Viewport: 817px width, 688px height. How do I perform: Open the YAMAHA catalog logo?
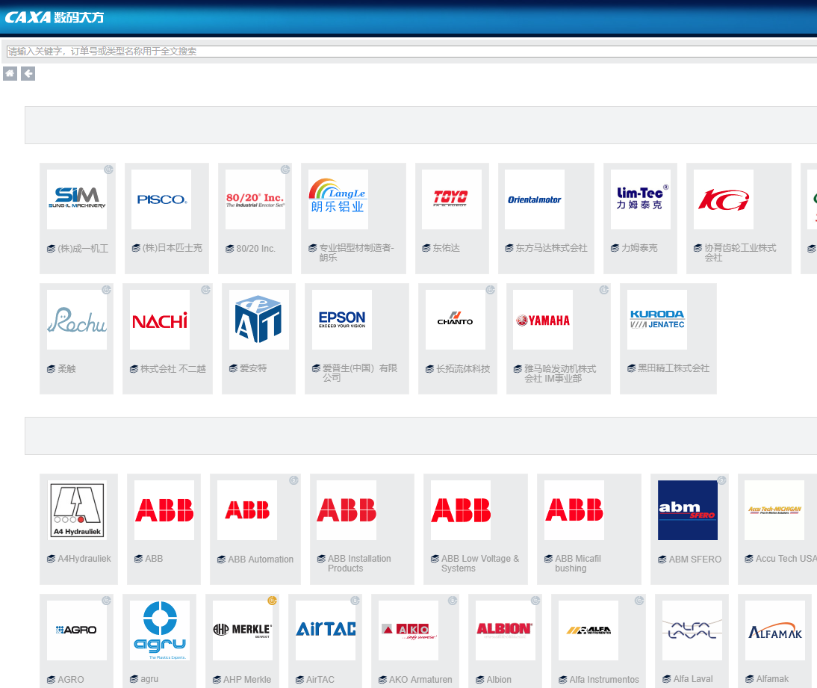point(543,320)
